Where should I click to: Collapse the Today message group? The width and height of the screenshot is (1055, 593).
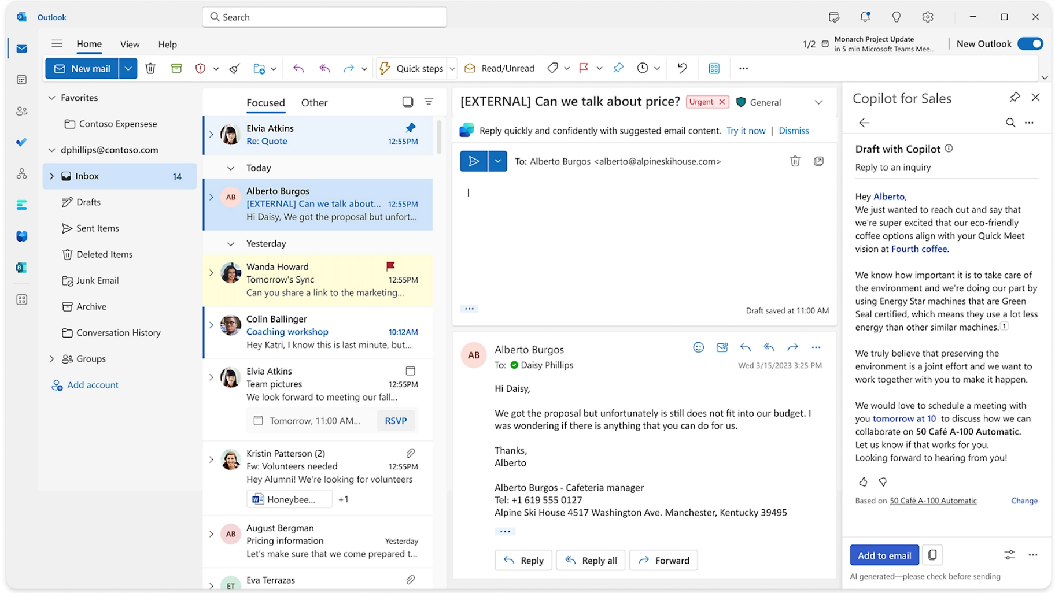231,168
